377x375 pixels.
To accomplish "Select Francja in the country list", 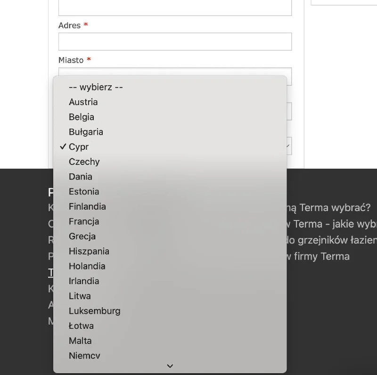I will click(84, 221).
